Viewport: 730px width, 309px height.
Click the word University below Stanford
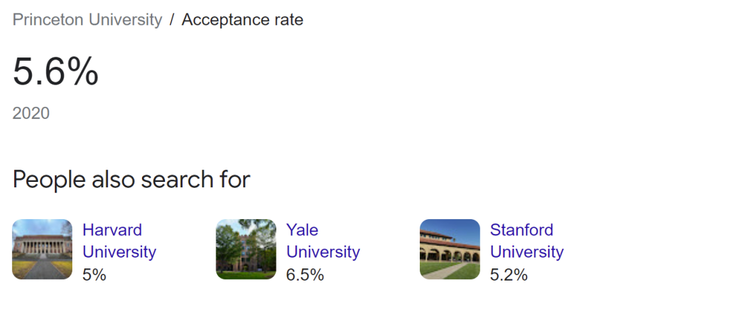pyautogui.click(x=527, y=252)
